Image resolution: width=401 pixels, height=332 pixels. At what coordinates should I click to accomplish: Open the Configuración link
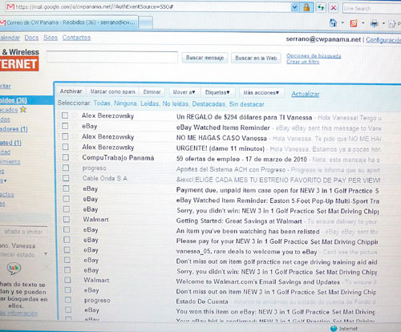[x=383, y=40]
